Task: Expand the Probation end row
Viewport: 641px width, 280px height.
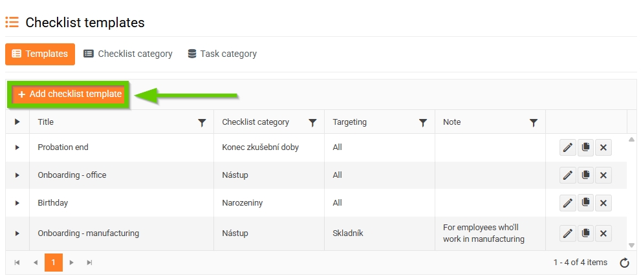Action: [17, 147]
